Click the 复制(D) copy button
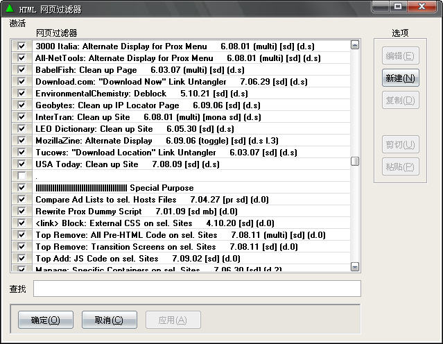Viewport: 443px width, 344px height. coord(400,100)
